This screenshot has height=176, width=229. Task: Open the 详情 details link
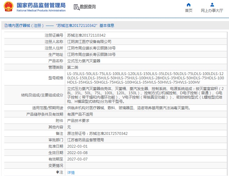[71, 173]
